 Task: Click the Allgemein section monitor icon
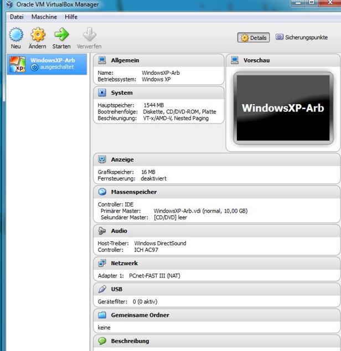click(x=102, y=60)
